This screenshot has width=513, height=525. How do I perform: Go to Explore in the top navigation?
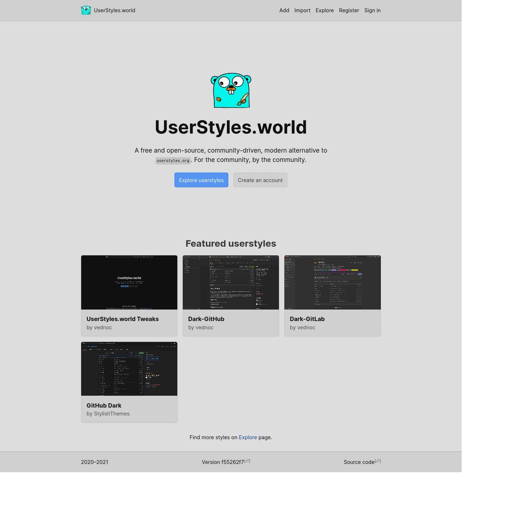click(325, 10)
